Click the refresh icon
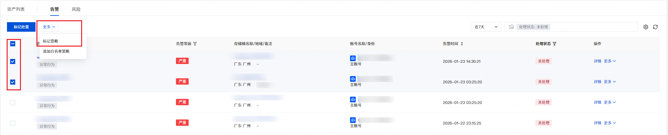Viewport: 668px width, 135px height. coord(655,27)
